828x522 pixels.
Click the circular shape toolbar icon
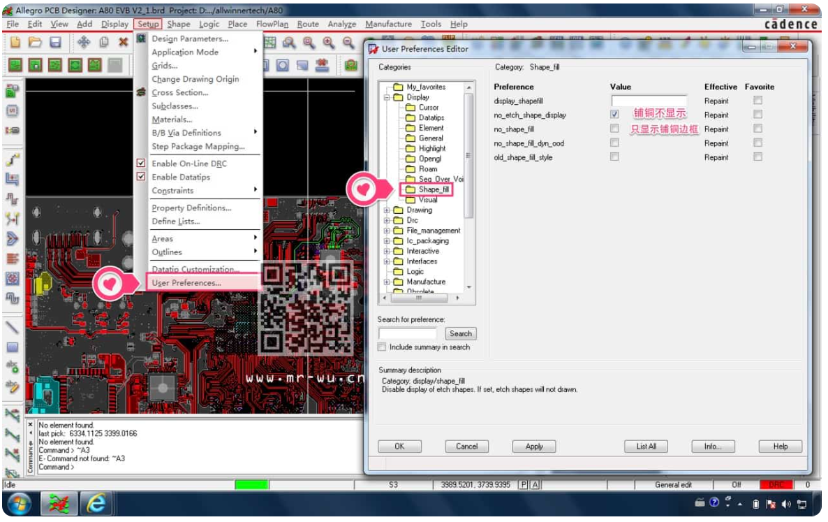pyautogui.click(x=283, y=66)
